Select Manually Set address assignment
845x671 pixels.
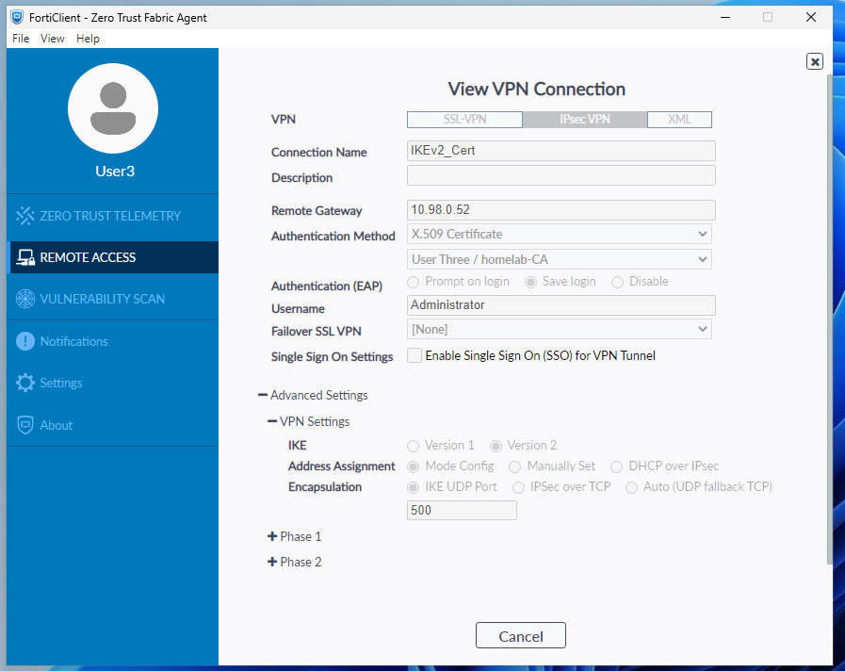515,466
